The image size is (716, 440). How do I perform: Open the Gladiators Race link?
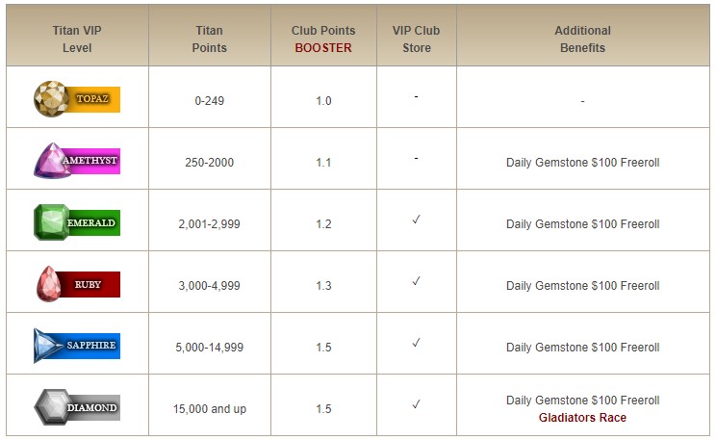pyautogui.click(x=582, y=418)
